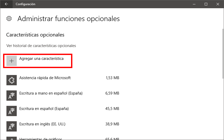Click the gear icon beside the page title
Image resolution: width=224 pixels, height=140 pixels.
[9, 18]
